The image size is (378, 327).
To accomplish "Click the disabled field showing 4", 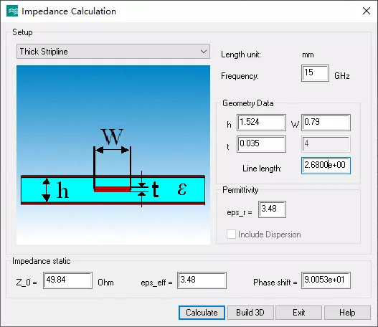I will pos(326,144).
